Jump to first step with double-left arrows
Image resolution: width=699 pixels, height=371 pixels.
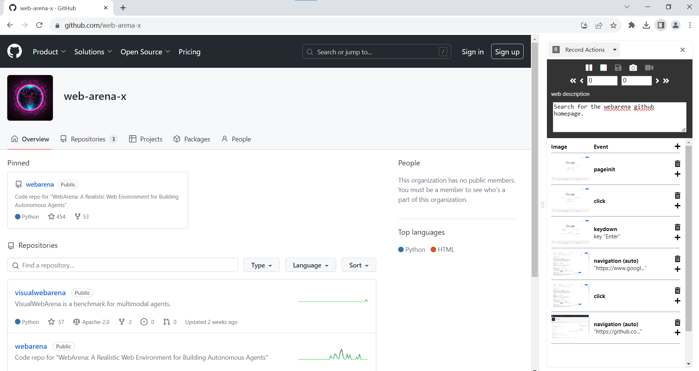573,81
